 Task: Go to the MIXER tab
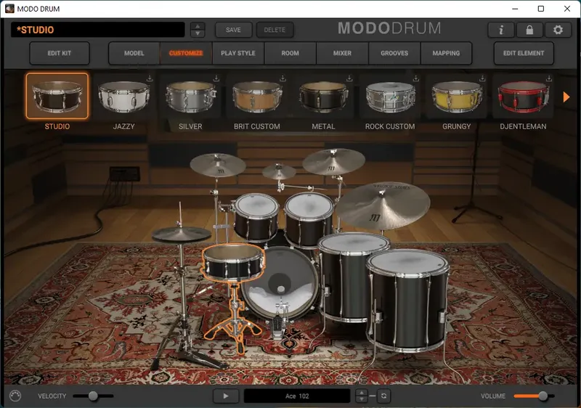click(342, 53)
